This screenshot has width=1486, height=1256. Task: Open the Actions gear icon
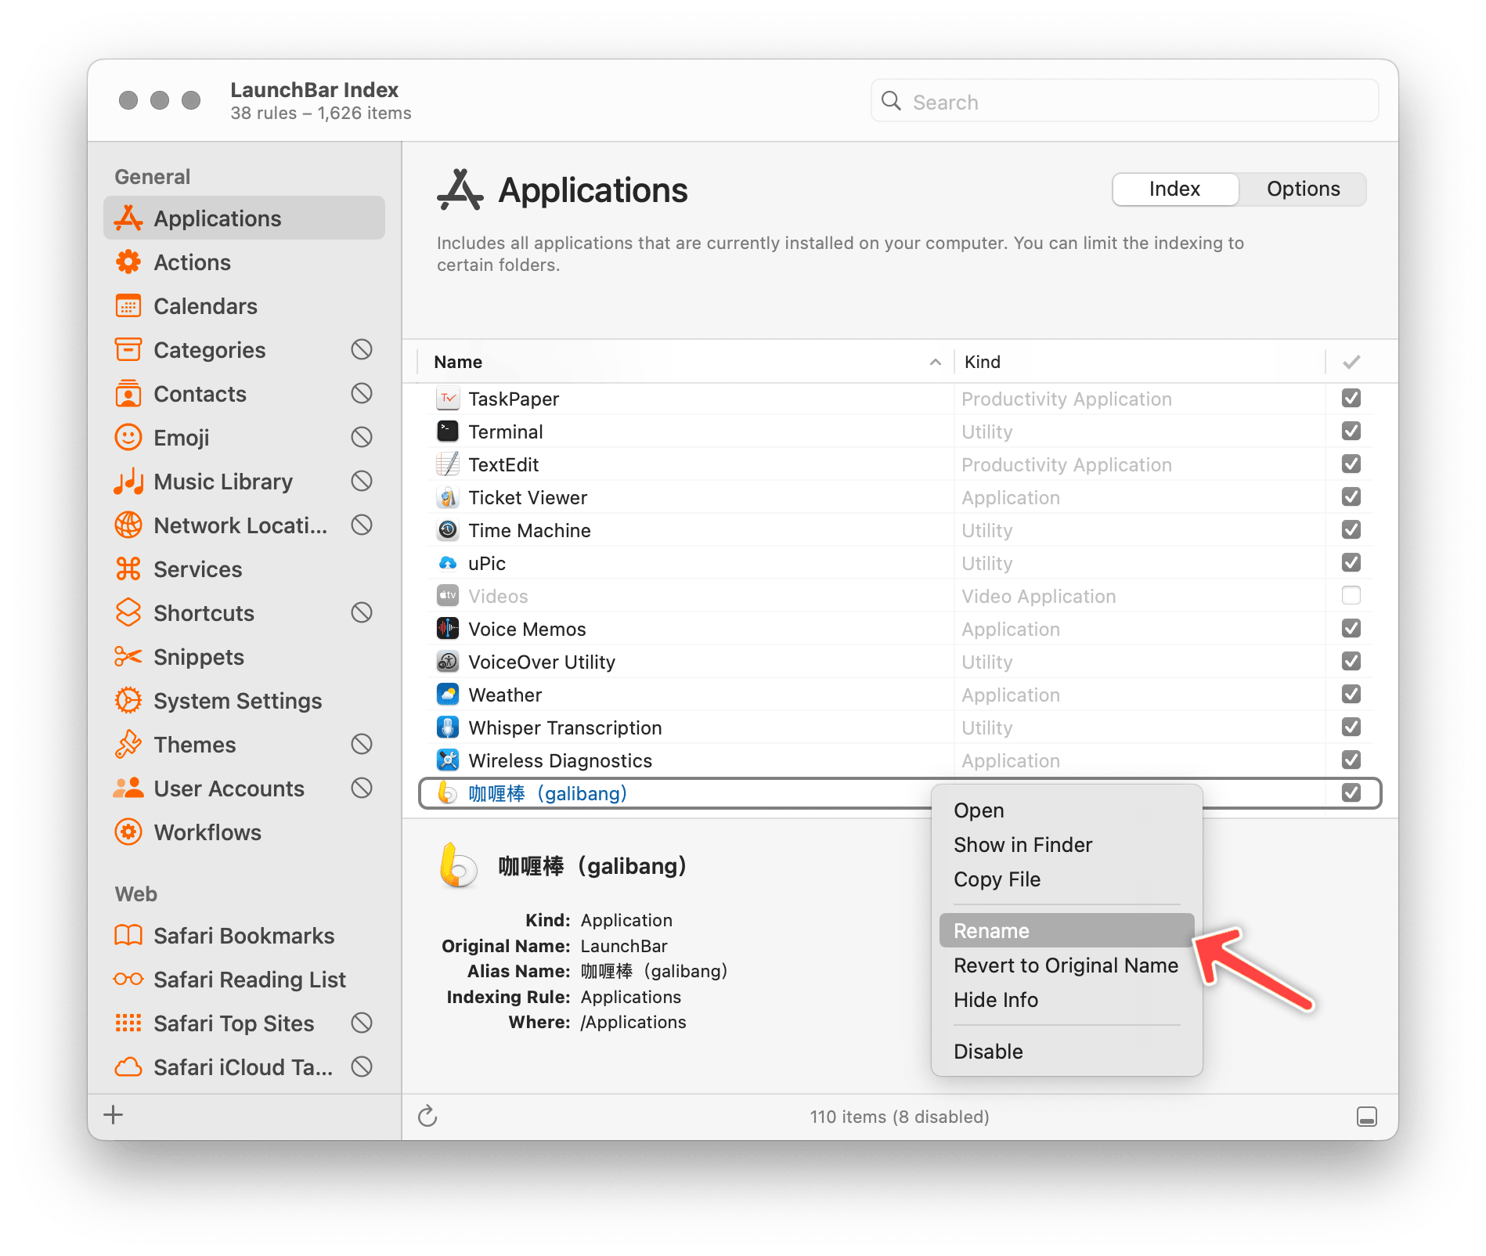pyautogui.click(x=128, y=262)
